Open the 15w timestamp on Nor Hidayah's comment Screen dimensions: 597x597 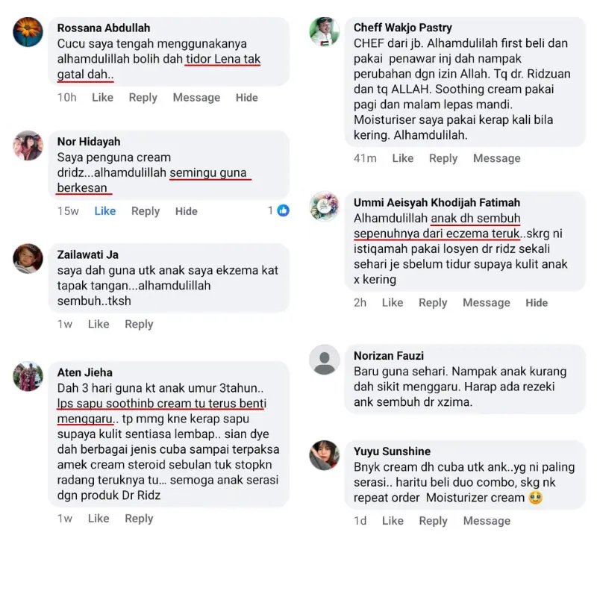(68, 211)
